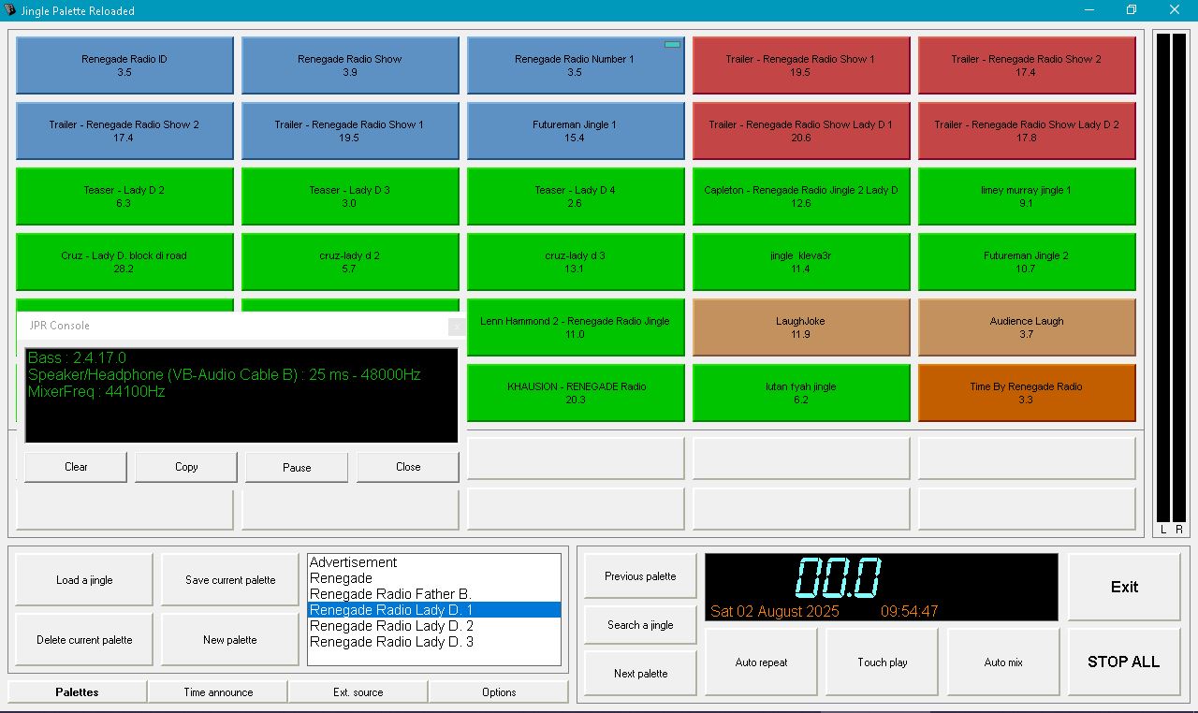This screenshot has height=713, width=1198.
Task: Play the cruz-lady d 3 jingle
Action: (576, 262)
